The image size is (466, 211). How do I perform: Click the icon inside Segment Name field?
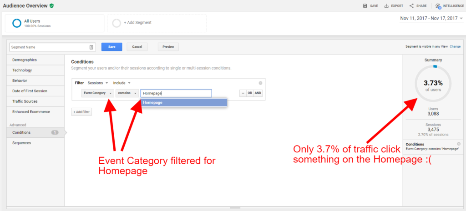pos(91,47)
